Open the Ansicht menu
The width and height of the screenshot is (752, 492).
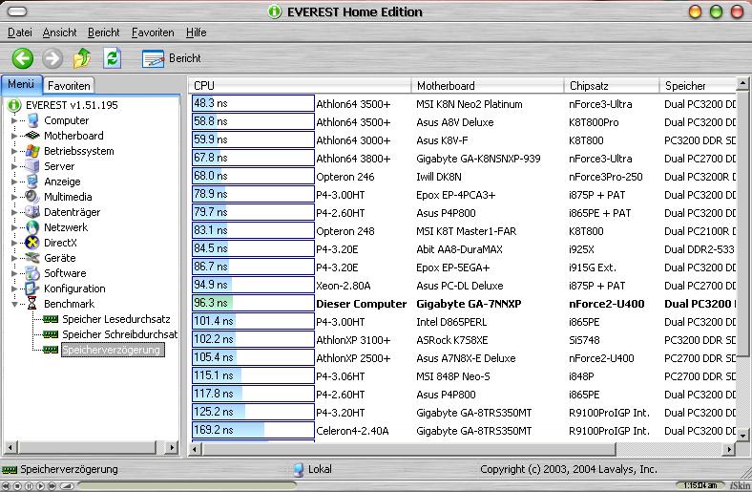click(x=59, y=32)
